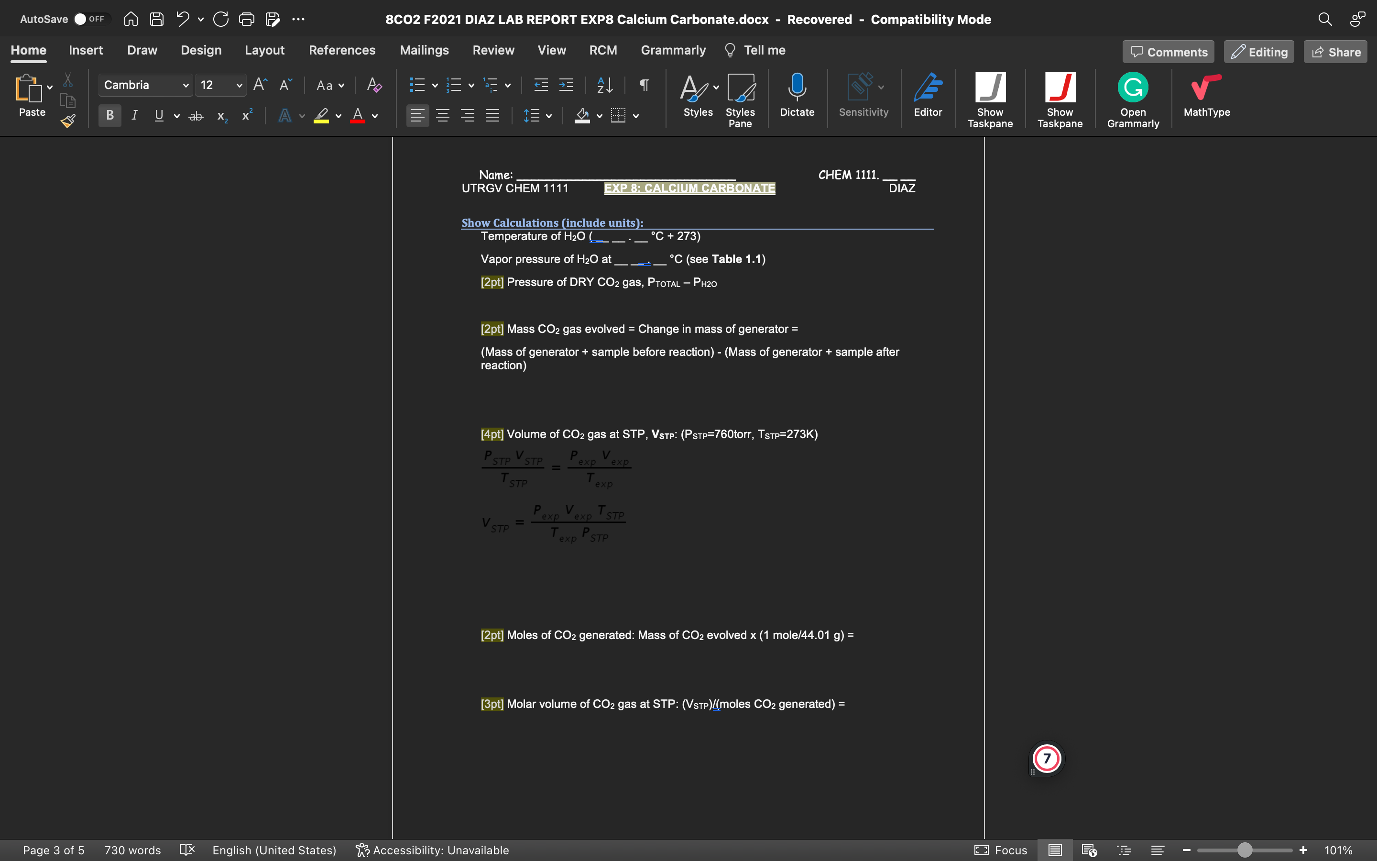
Task: Expand the underline style arrow
Action: 177,116
